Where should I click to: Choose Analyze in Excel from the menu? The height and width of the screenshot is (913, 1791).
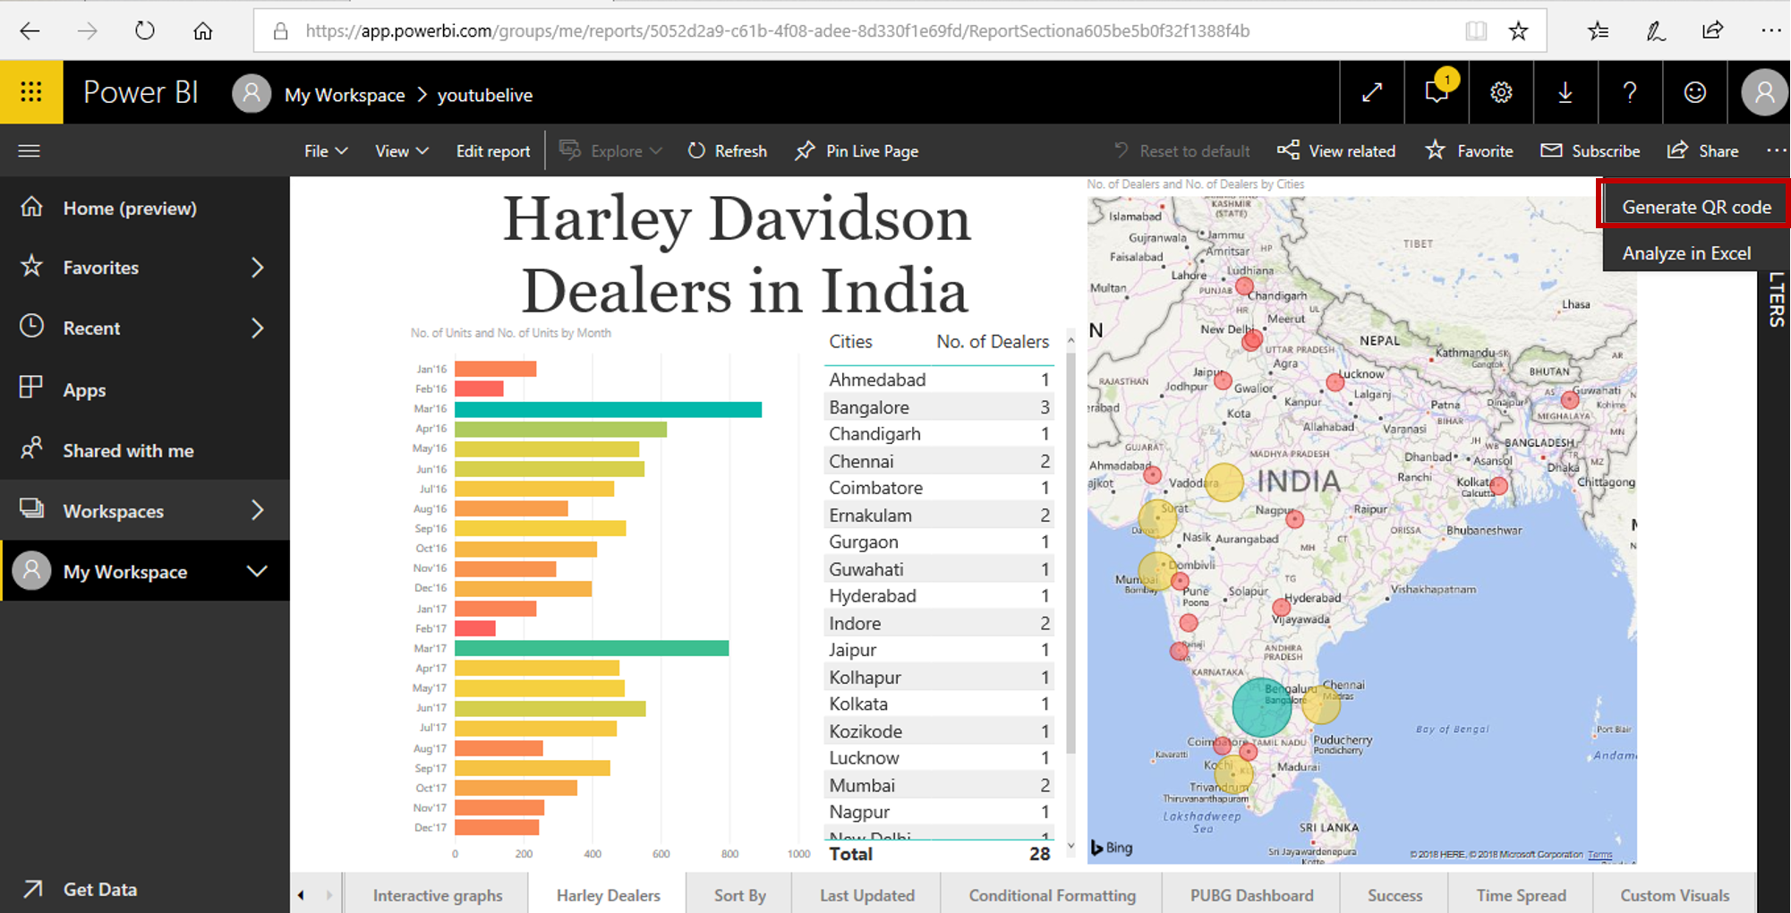[x=1686, y=253]
